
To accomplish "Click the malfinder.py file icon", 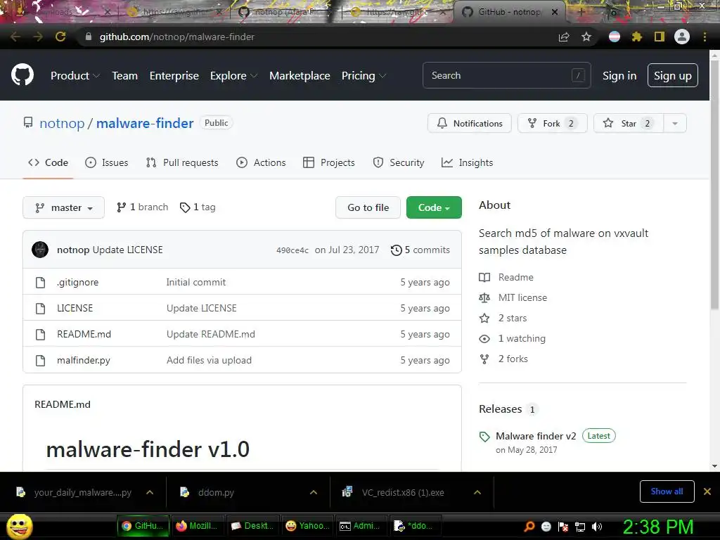I will click(x=40, y=361).
